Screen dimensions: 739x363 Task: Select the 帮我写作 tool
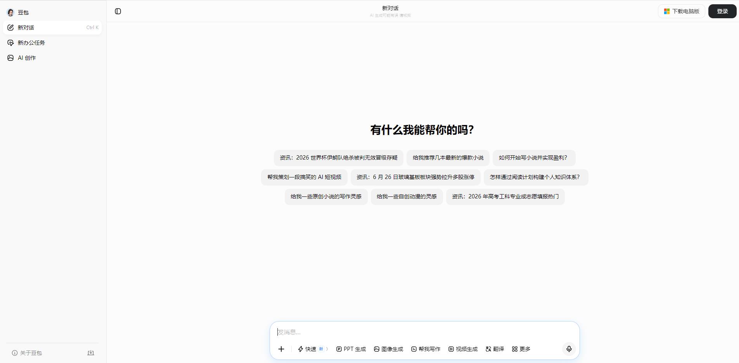426,349
